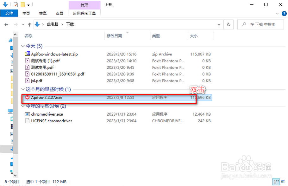
Task: Click the jxl.pdf file name
Action: point(37,80)
